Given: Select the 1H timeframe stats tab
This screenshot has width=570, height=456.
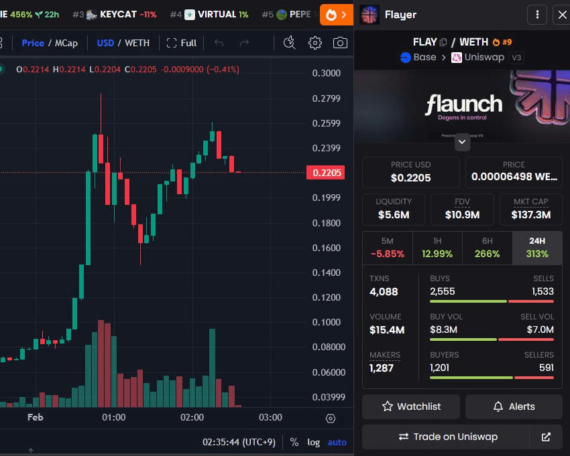Looking at the screenshot, I should coord(437,248).
